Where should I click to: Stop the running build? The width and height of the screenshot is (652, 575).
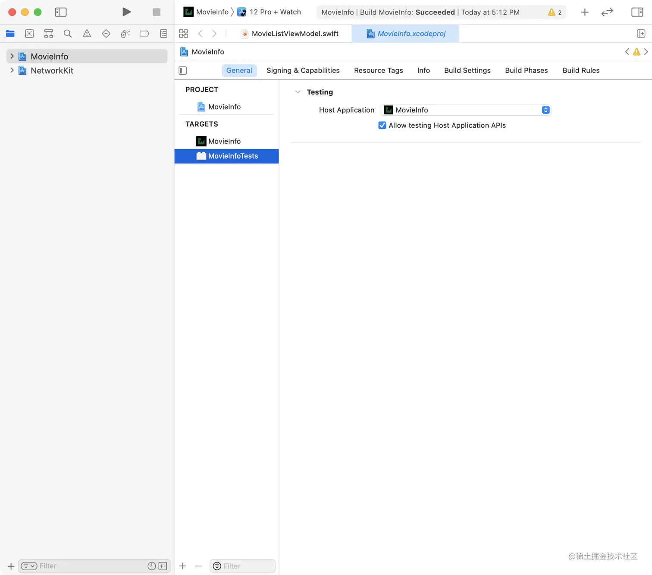point(157,12)
